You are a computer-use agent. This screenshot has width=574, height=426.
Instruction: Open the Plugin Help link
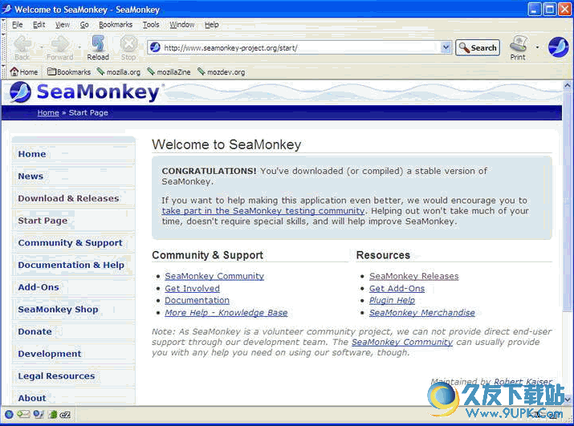tap(392, 301)
